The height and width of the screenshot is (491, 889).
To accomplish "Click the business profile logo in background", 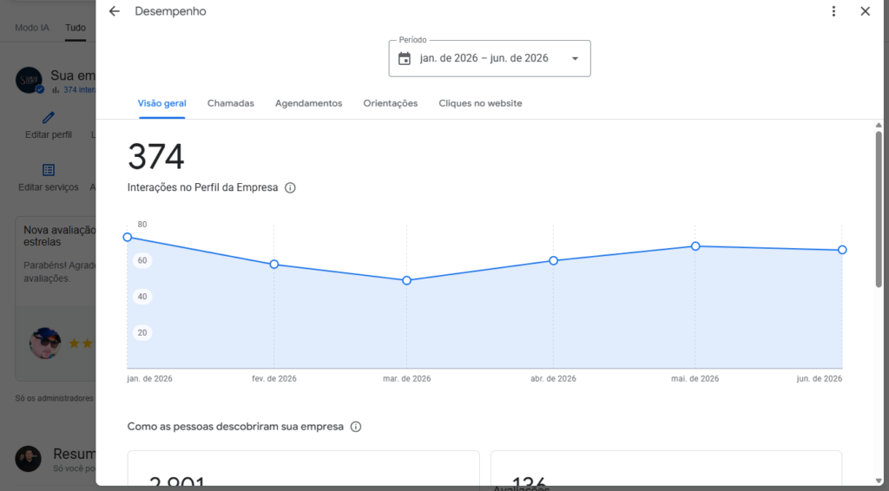I will pyautogui.click(x=29, y=80).
